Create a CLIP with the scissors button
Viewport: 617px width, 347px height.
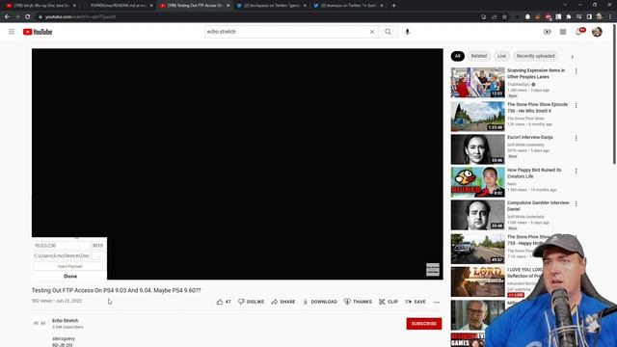tap(389, 302)
